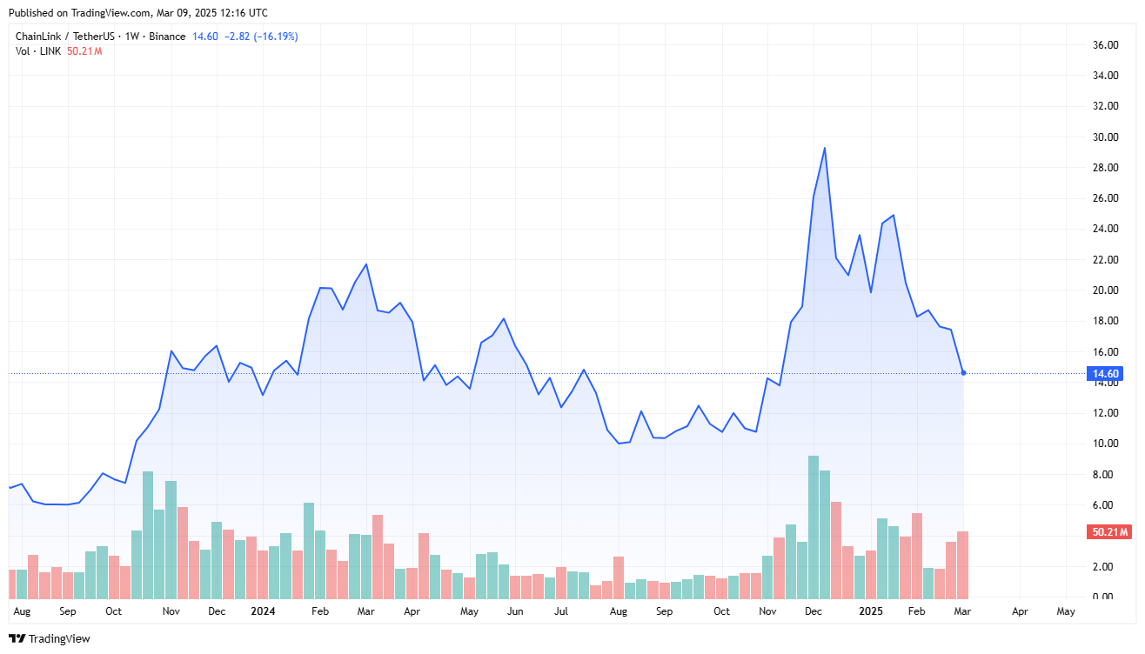Click the 28.00 price axis label
The height and width of the screenshot is (654, 1145).
1106,168
